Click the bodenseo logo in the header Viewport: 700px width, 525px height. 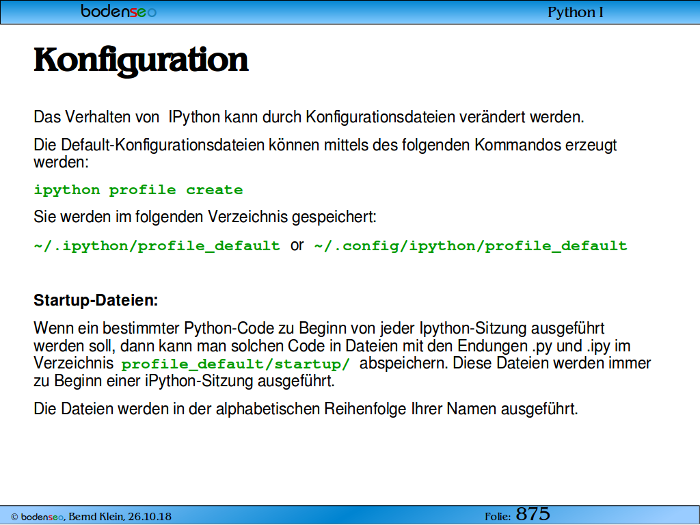click(119, 11)
